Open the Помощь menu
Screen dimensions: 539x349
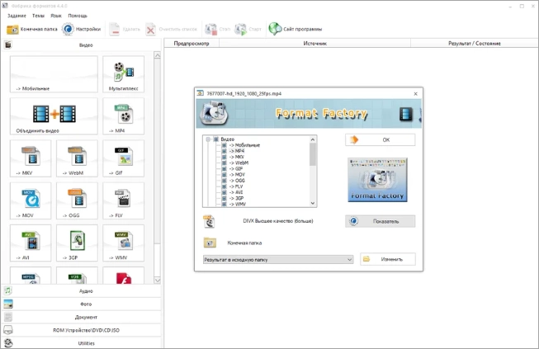[78, 16]
